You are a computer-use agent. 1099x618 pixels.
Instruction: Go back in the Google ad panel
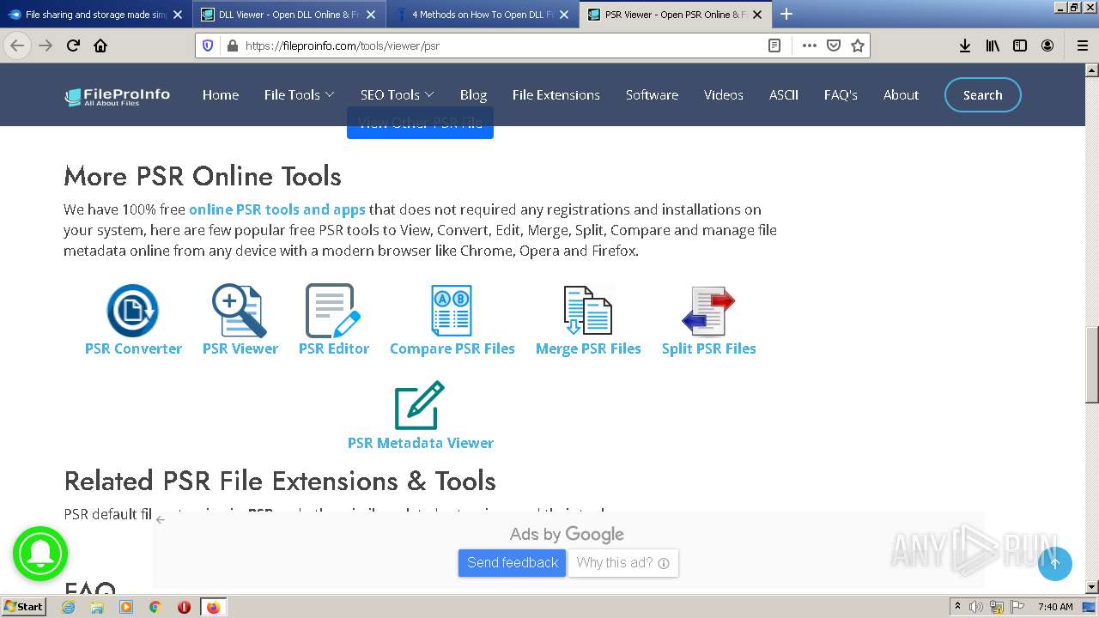pyautogui.click(x=161, y=519)
